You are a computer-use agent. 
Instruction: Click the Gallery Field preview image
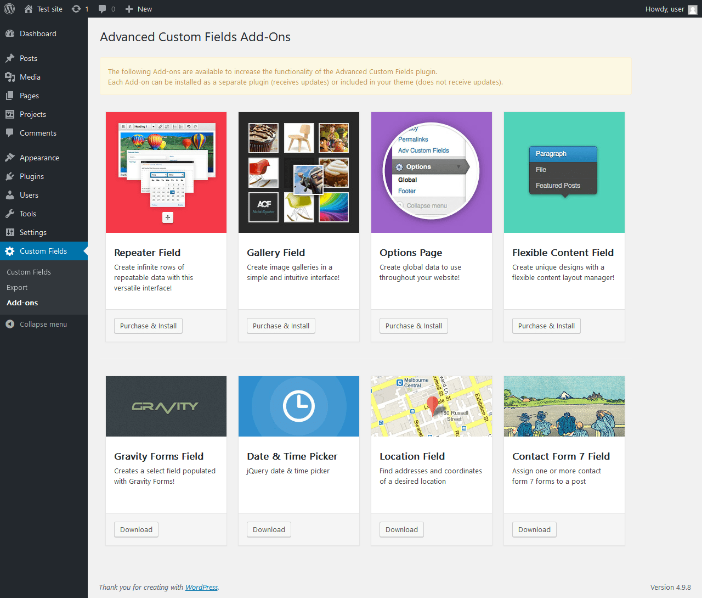tap(299, 172)
